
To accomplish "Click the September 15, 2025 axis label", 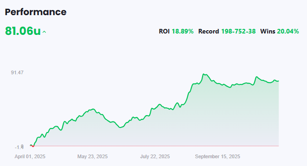I will coord(218,156).
